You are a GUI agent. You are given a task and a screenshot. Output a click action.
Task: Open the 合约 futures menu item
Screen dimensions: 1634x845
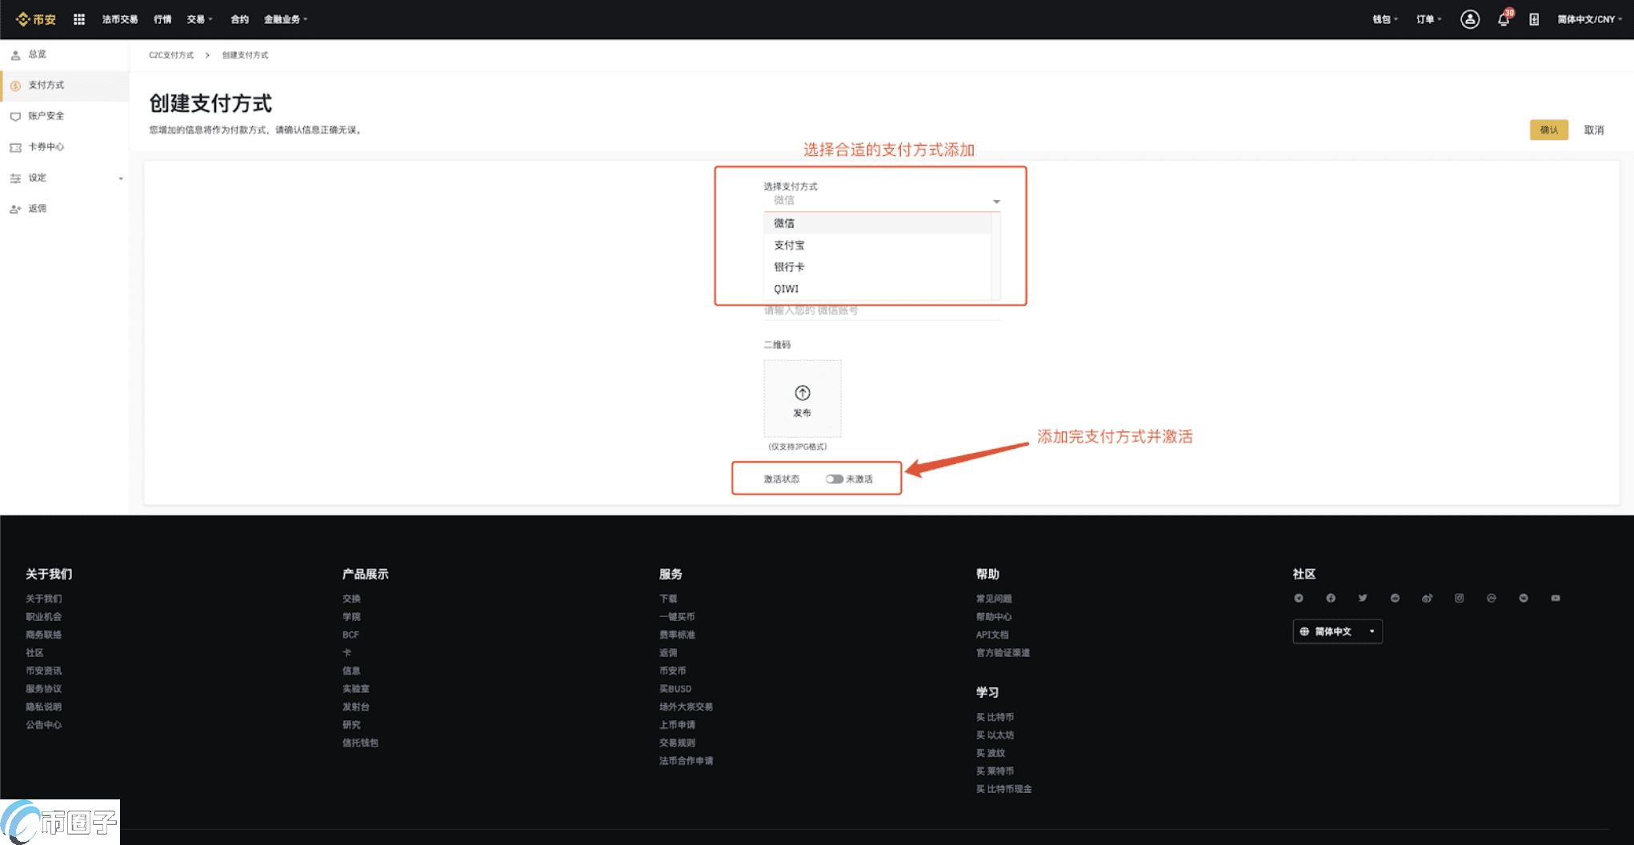click(x=239, y=19)
